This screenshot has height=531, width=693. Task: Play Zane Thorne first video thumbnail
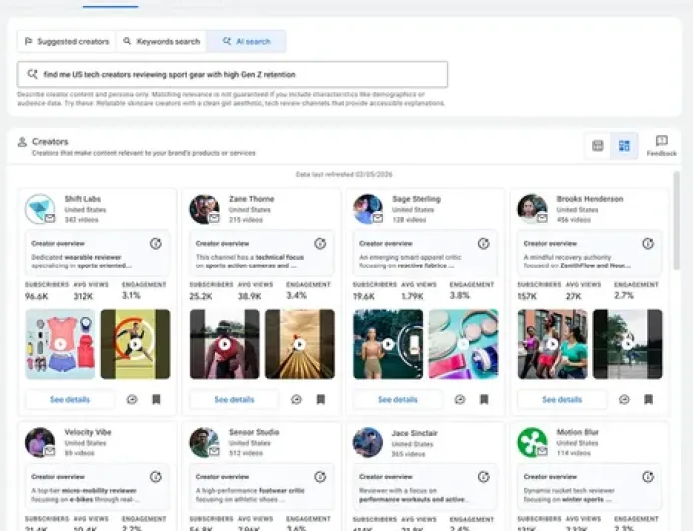point(225,344)
